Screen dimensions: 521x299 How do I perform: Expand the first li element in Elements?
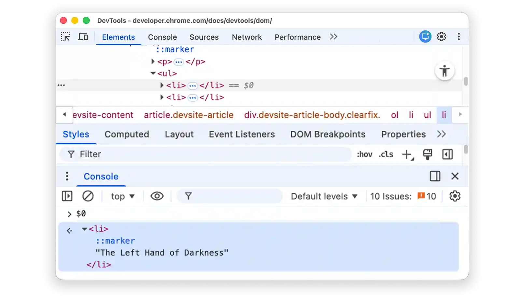pyautogui.click(x=162, y=85)
